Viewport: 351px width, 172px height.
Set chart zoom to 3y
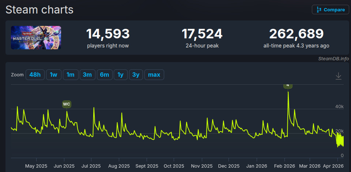[x=136, y=75]
